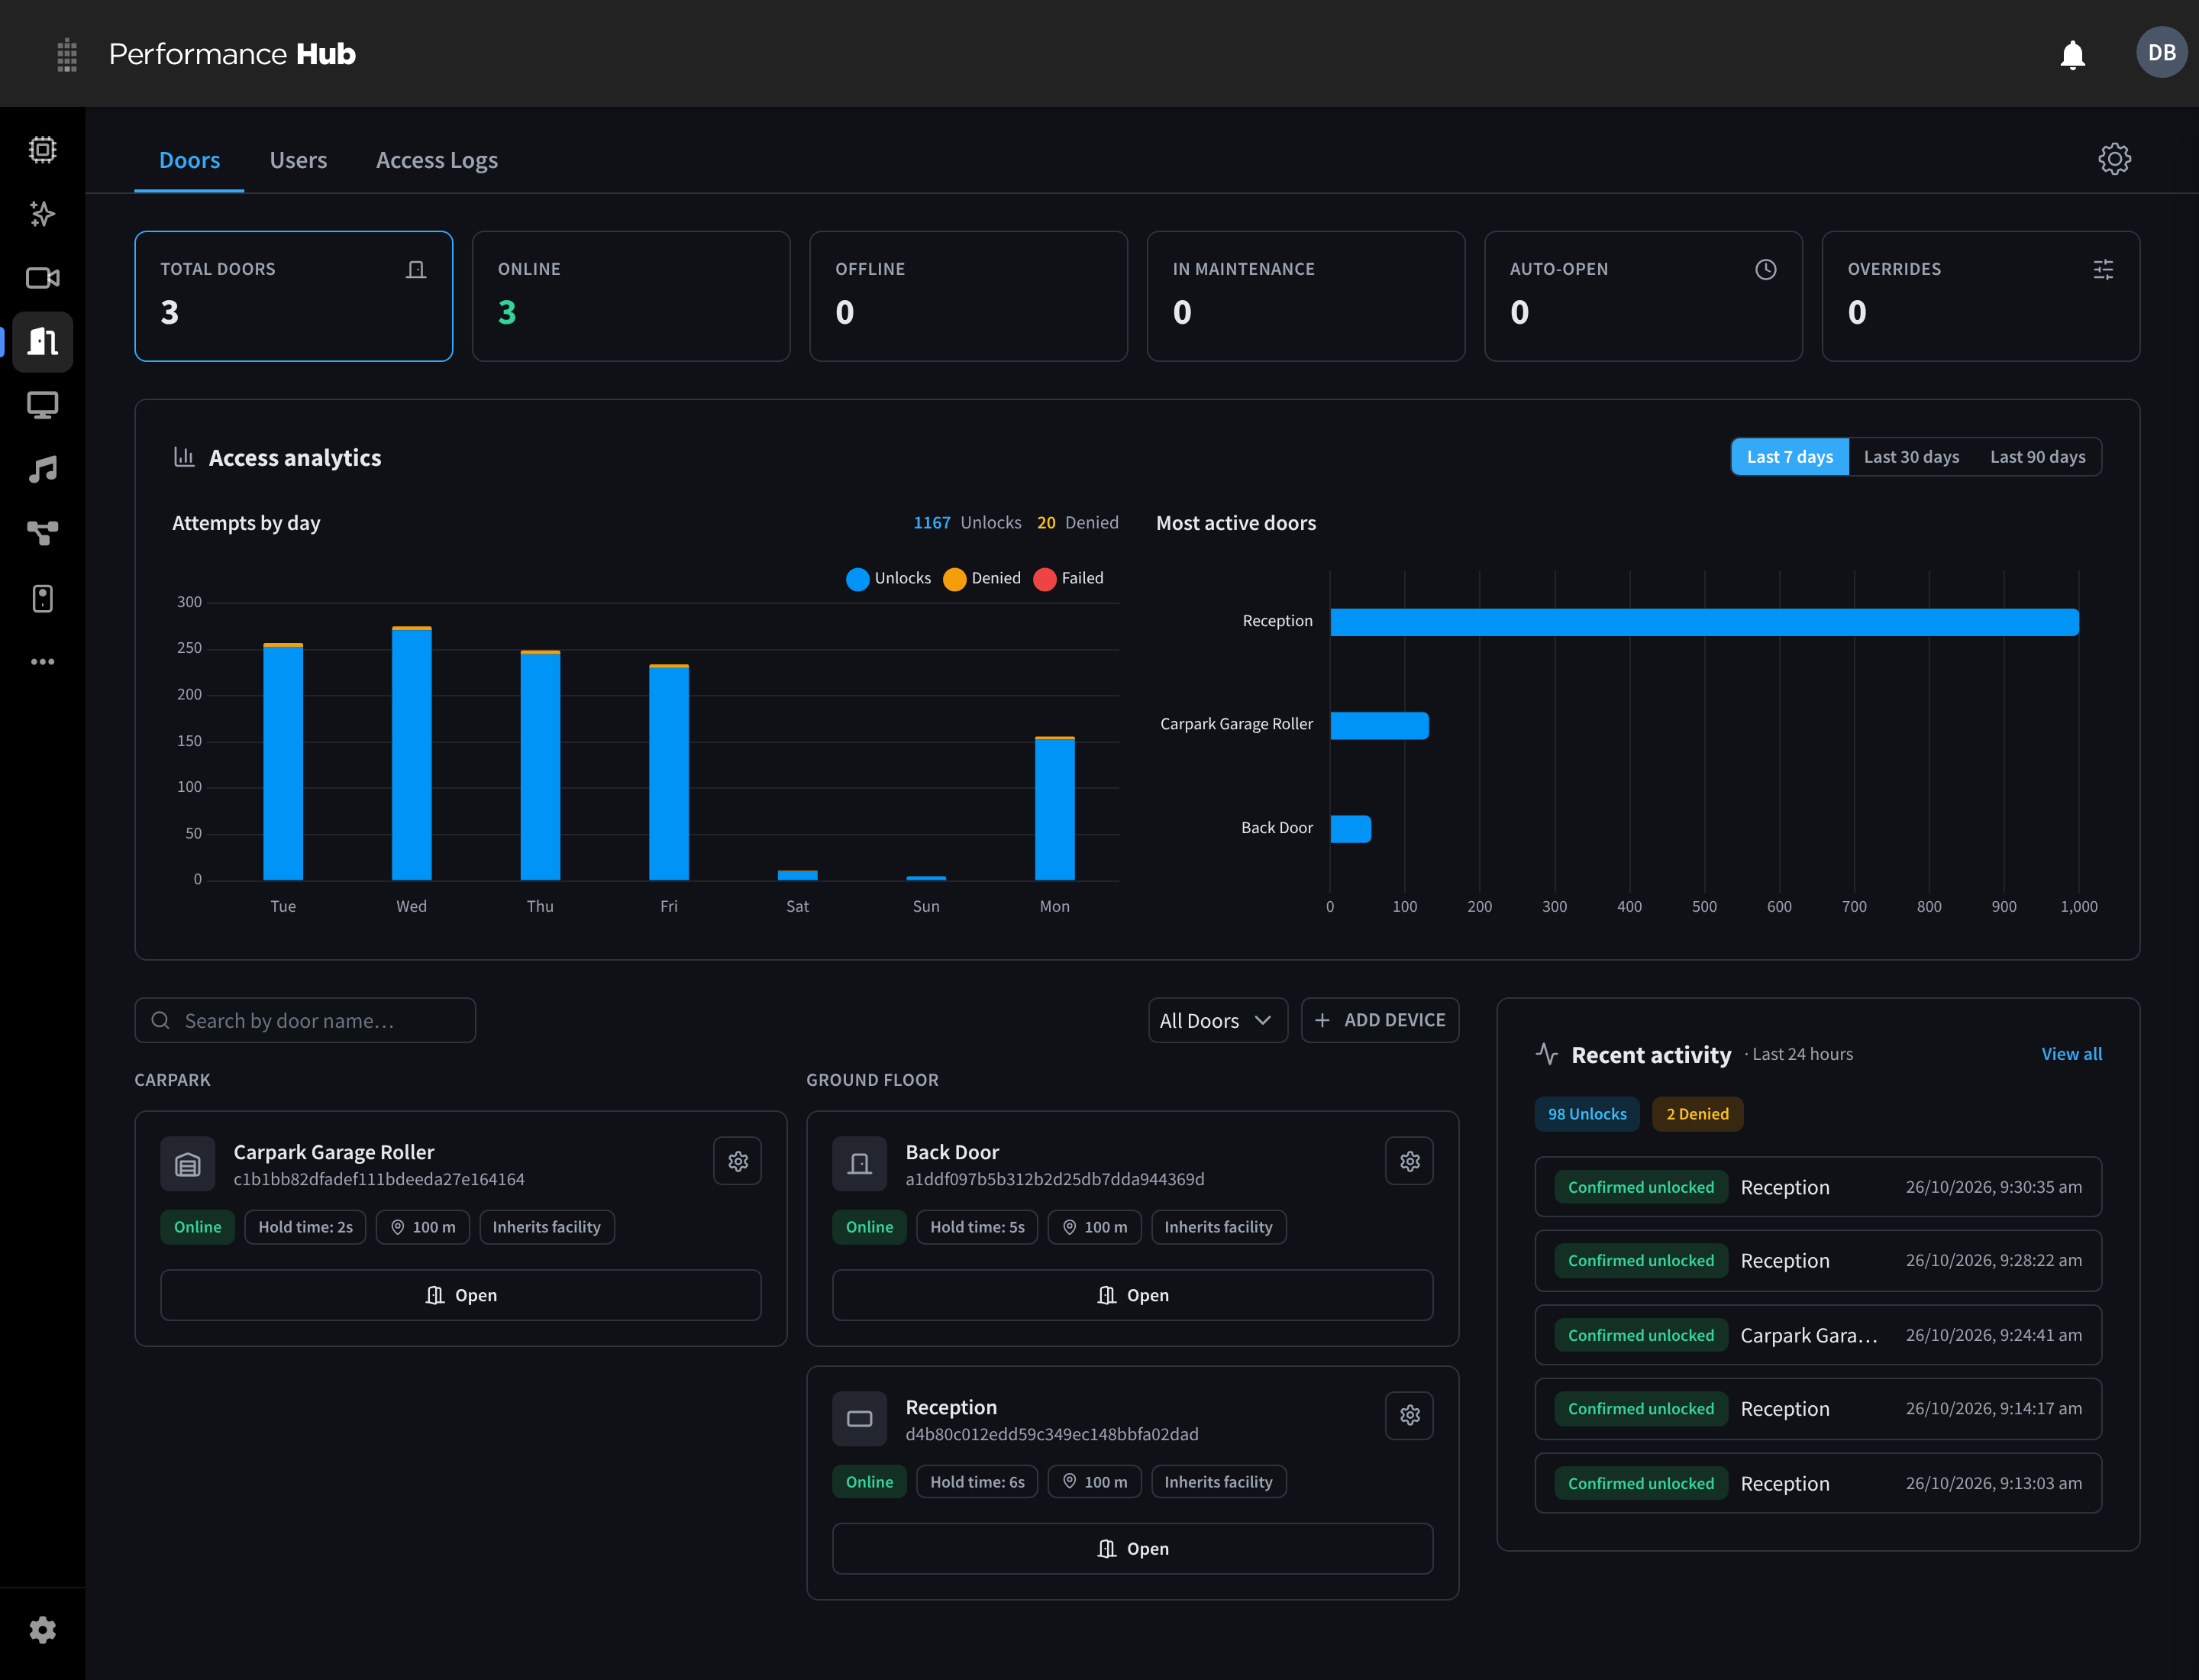This screenshot has width=2199, height=1680.
Task: Open the more options ellipsis in sidebar
Action: coord(42,662)
